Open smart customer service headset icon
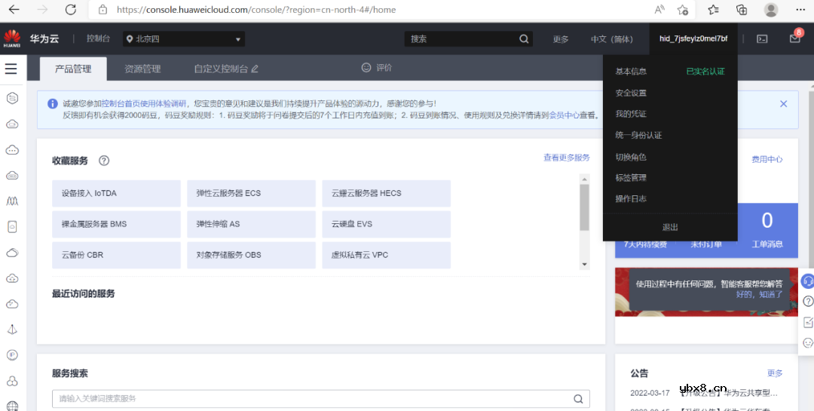The height and width of the screenshot is (411, 814). pos(808,281)
